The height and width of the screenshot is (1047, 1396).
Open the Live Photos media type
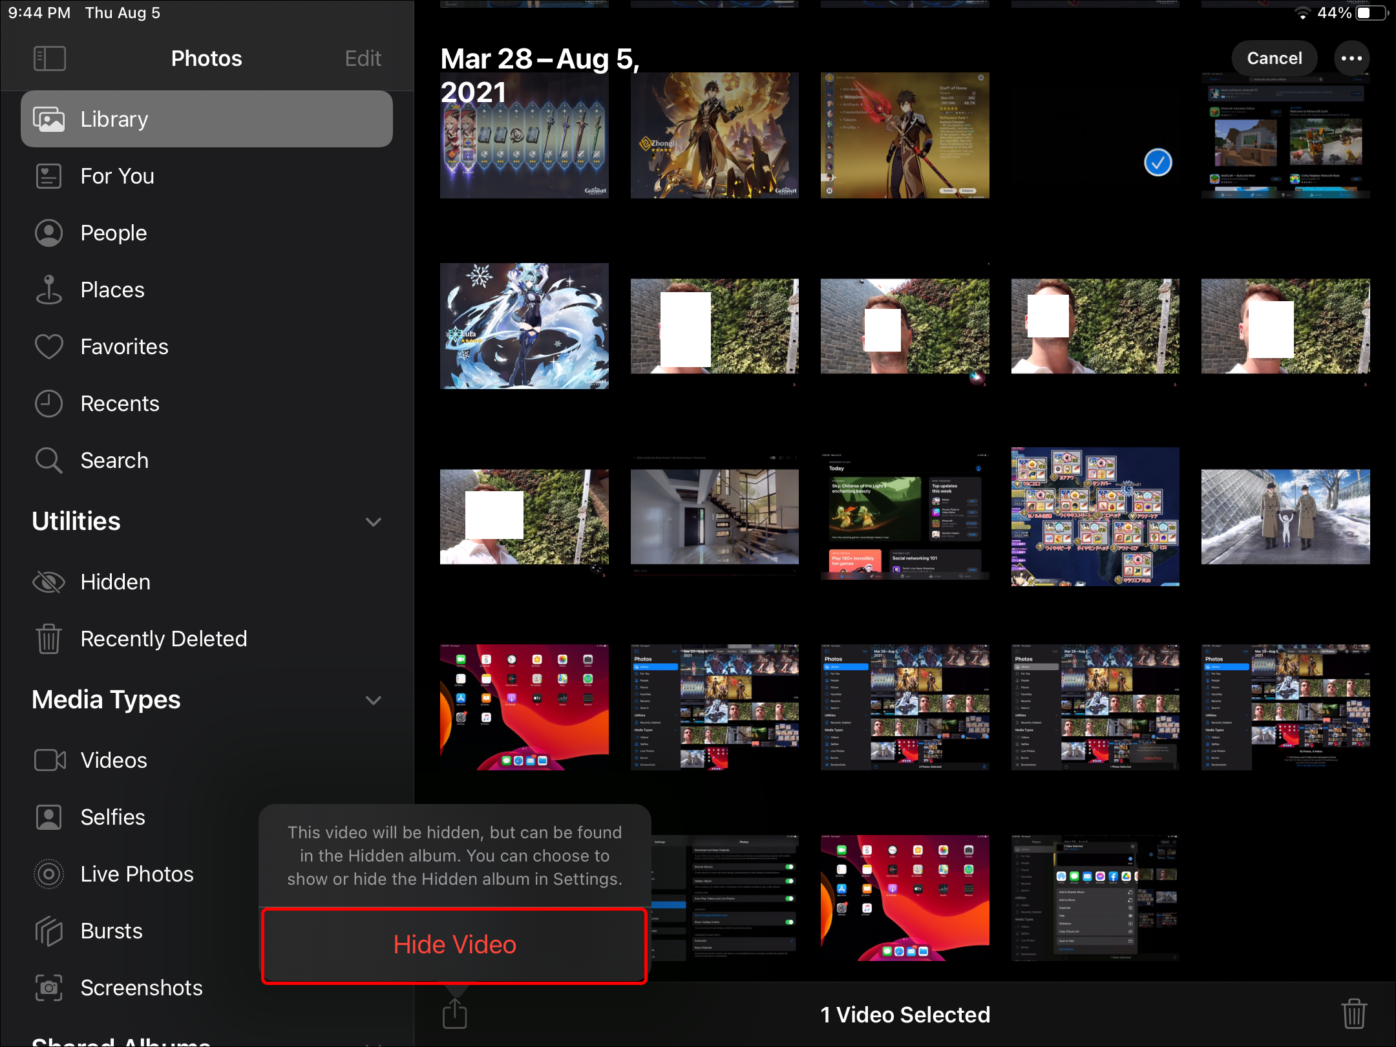click(137, 874)
